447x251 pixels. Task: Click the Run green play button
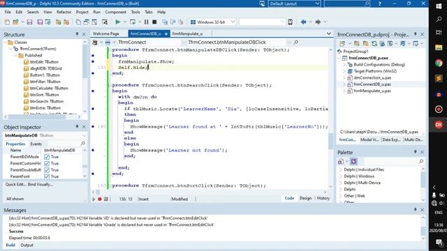click(x=117, y=22)
